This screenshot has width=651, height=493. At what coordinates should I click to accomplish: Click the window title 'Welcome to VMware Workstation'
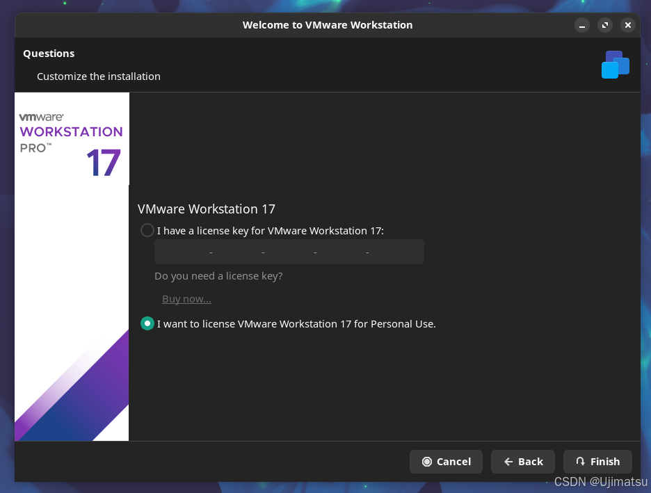[x=328, y=25]
